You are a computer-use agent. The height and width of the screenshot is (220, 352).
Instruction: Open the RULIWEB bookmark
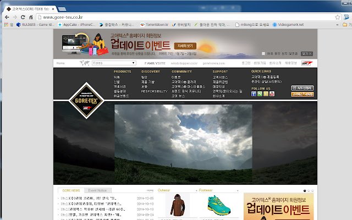coord(35,25)
